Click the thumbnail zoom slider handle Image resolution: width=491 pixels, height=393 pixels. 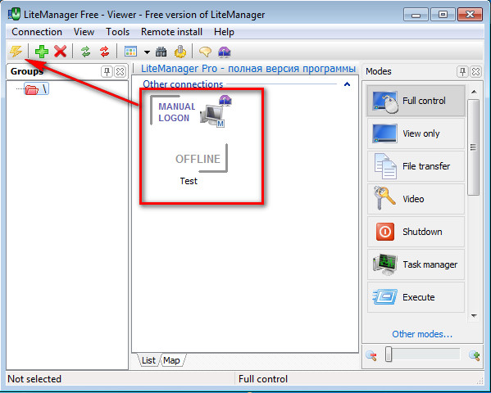(x=389, y=355)
